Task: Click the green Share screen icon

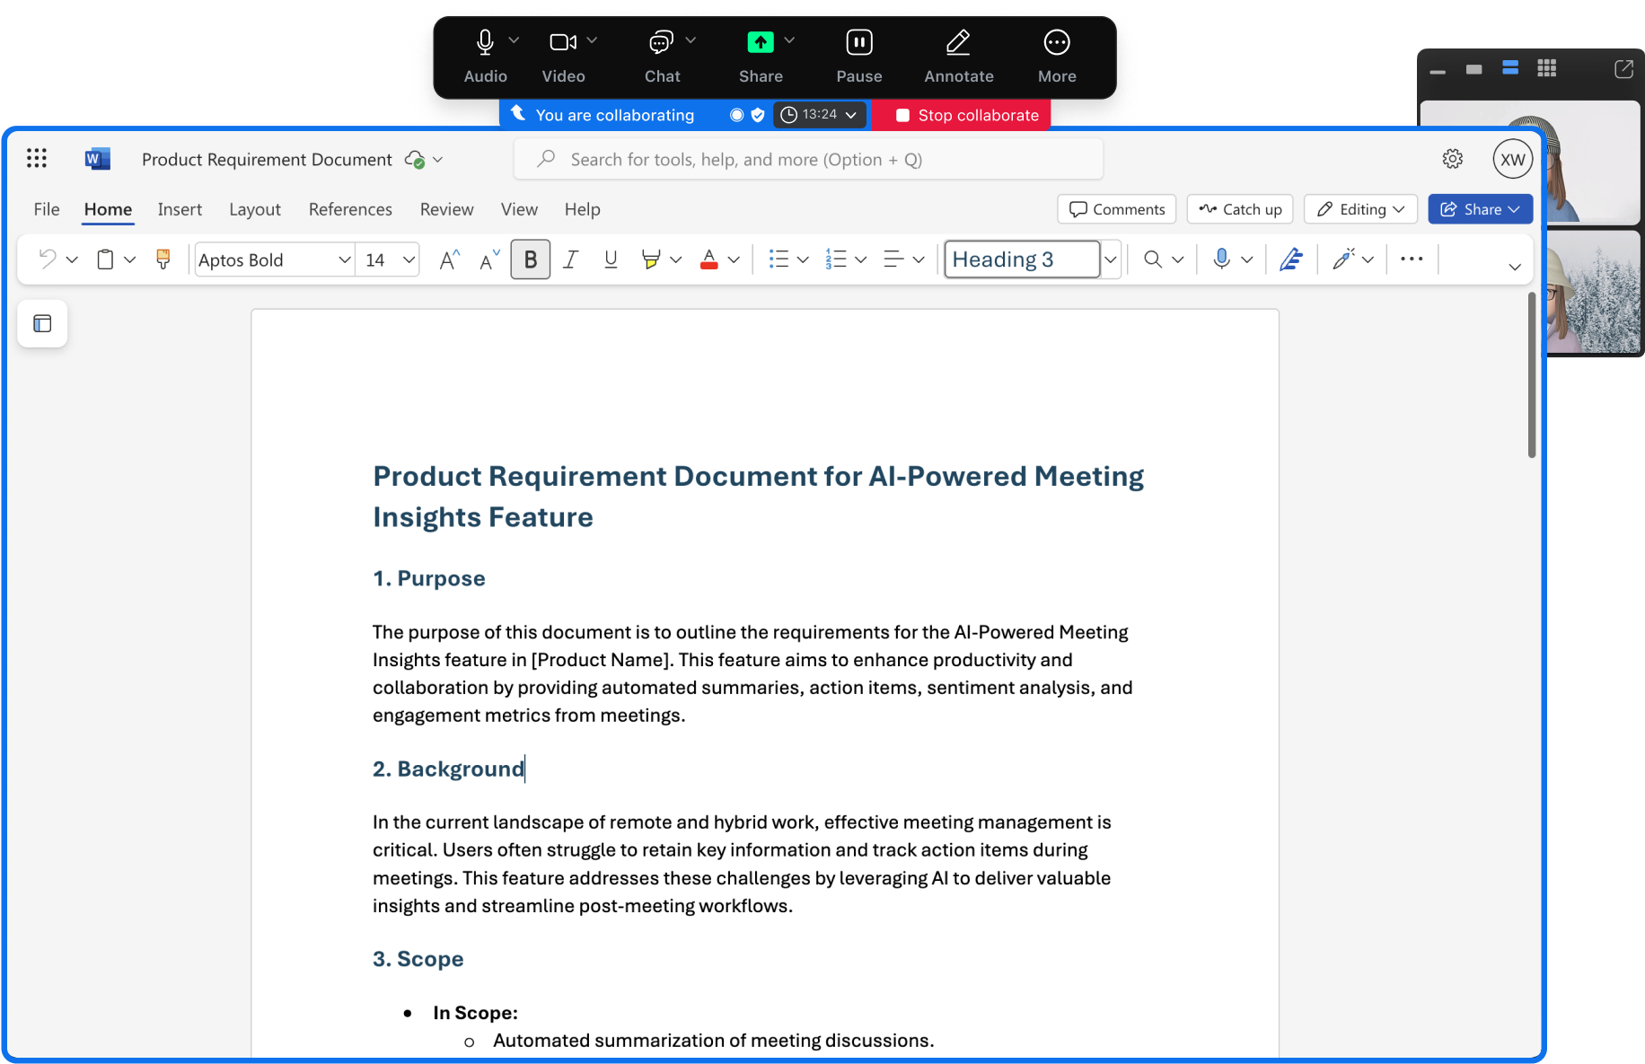Action: click(x=761, y=42)
